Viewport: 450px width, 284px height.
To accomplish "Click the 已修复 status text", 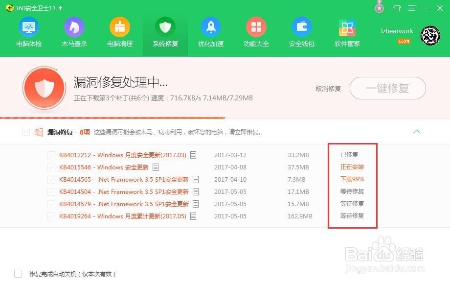I will click(x=349, y=155).
